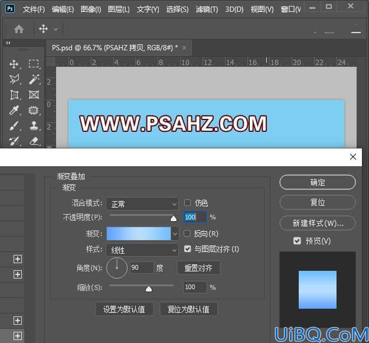Click the 设置为默认值 button
369x343 pixels.
pyautogui.click(x=124, y=309)
